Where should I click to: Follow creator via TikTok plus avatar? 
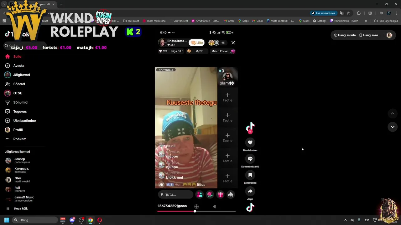250,128
